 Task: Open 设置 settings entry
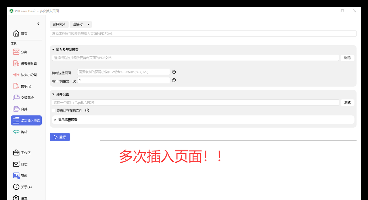23,197
